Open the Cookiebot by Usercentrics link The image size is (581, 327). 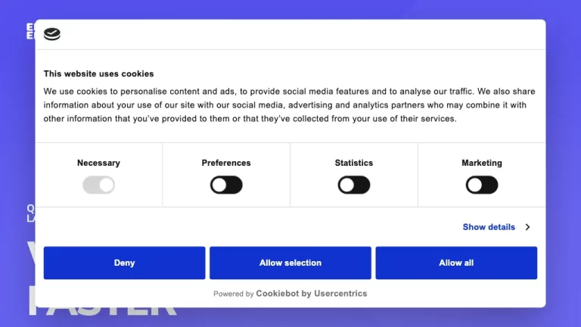click(x=311, y=294)
